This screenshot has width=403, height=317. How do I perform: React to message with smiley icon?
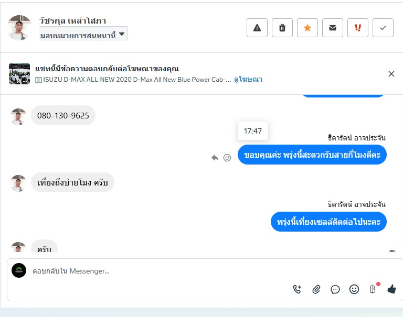point(227,157)
